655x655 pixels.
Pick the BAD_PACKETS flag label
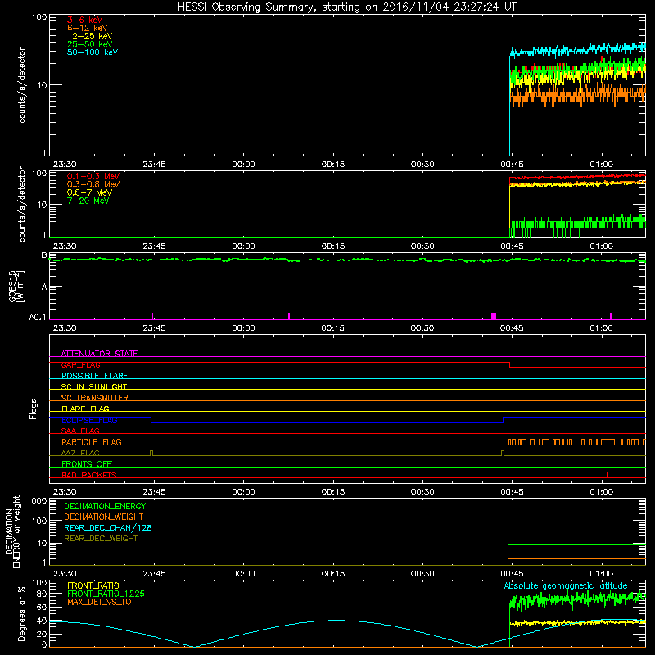pyautogui.click(x=89, y=475)
